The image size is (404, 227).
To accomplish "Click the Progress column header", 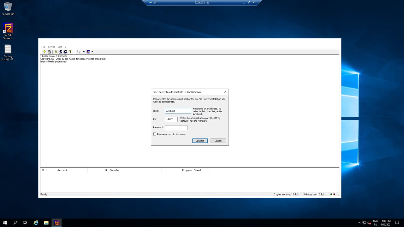I will (x=177, y=170).
